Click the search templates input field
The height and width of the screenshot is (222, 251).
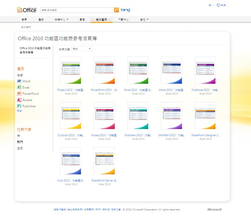[x=77, y=10]
